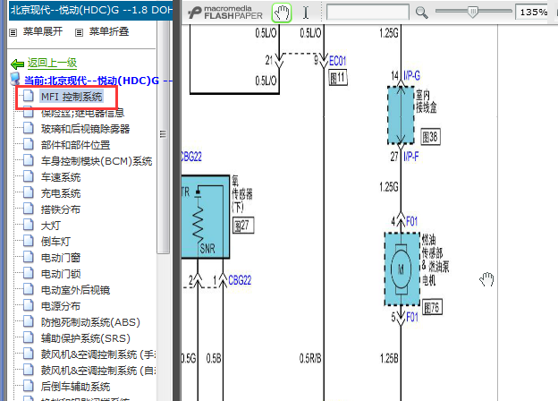Open 防抱死制动系统(ABS) item
The width and height of the screenshot is (558, 401).
coord(90,322)
